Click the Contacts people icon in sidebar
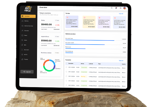The height and width of the screenshot is (107, 152). coord(22,31)
